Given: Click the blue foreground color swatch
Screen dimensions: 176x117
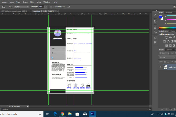Looking at the screenshot, I should [x=161, y=17].
